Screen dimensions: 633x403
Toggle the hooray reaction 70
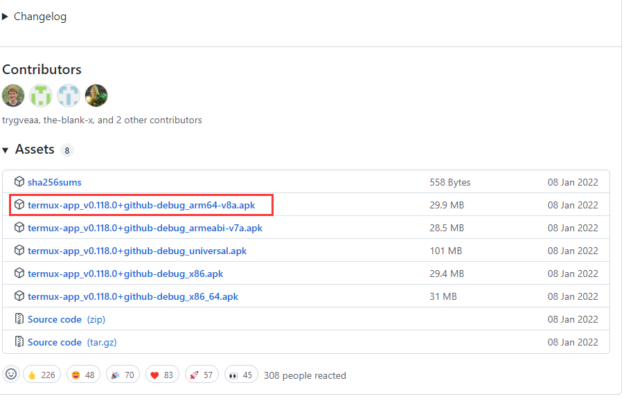[123, 375]
